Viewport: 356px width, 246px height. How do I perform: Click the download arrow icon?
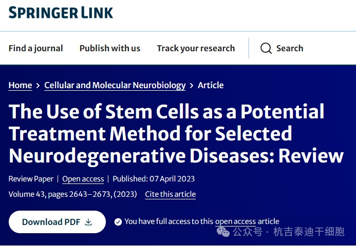click(x=88, y=222)
